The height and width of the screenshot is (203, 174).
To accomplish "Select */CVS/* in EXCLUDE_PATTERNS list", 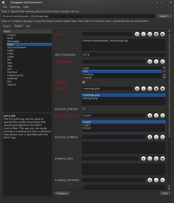I will tap(123, 128).
